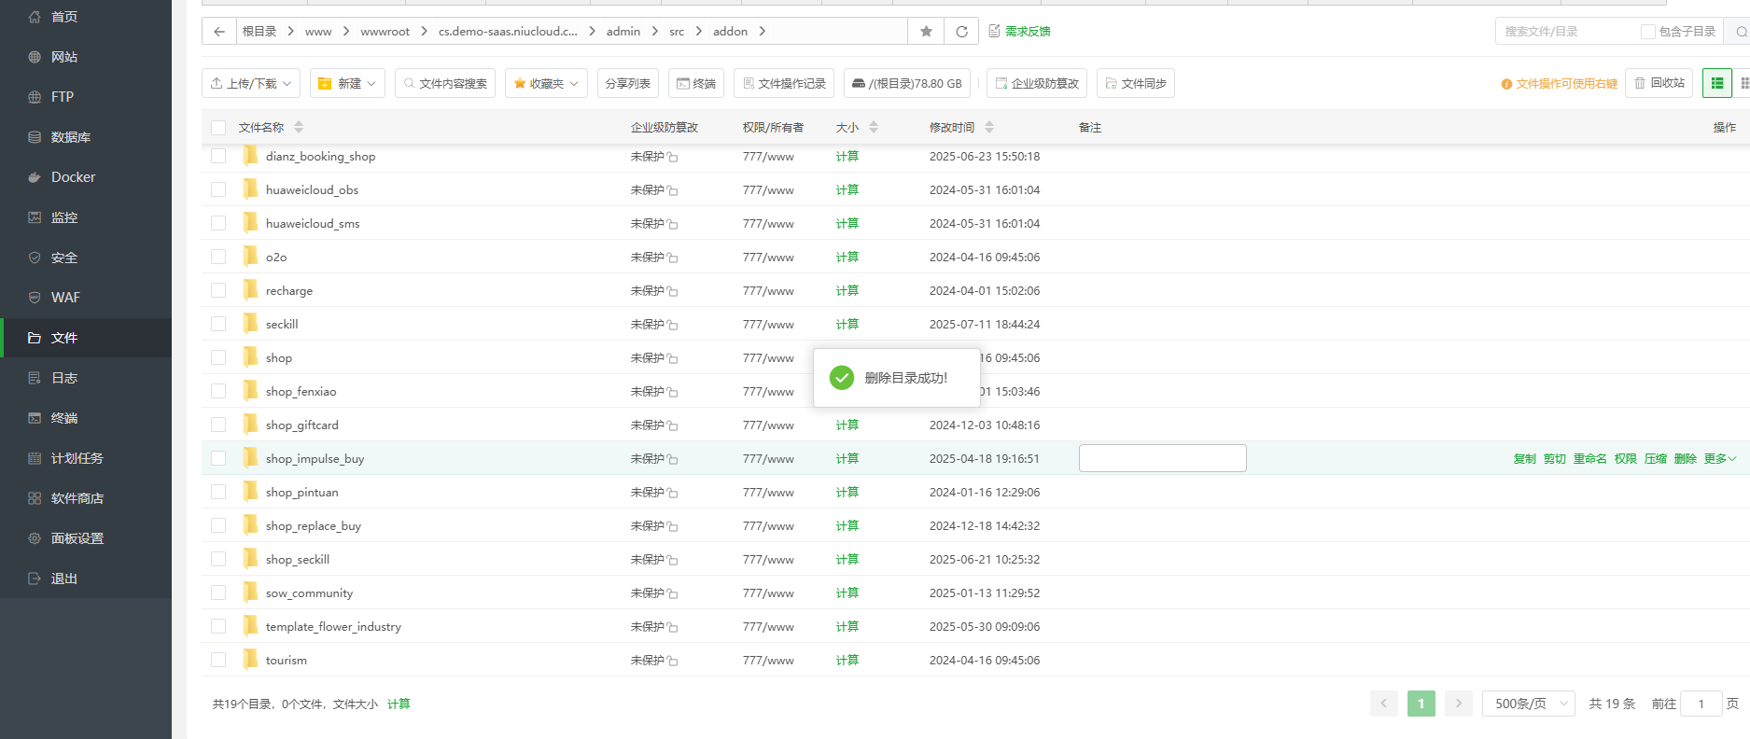Click the 终端 terminal icon in sidebar
Viewport: 1750px width, 739px height.
pos(35,418)
